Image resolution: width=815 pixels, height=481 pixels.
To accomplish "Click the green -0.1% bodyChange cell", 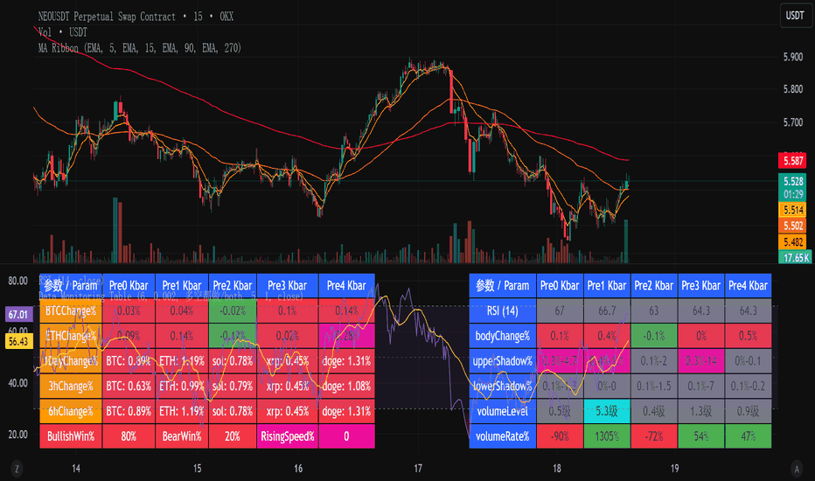I will coord(654,336).
